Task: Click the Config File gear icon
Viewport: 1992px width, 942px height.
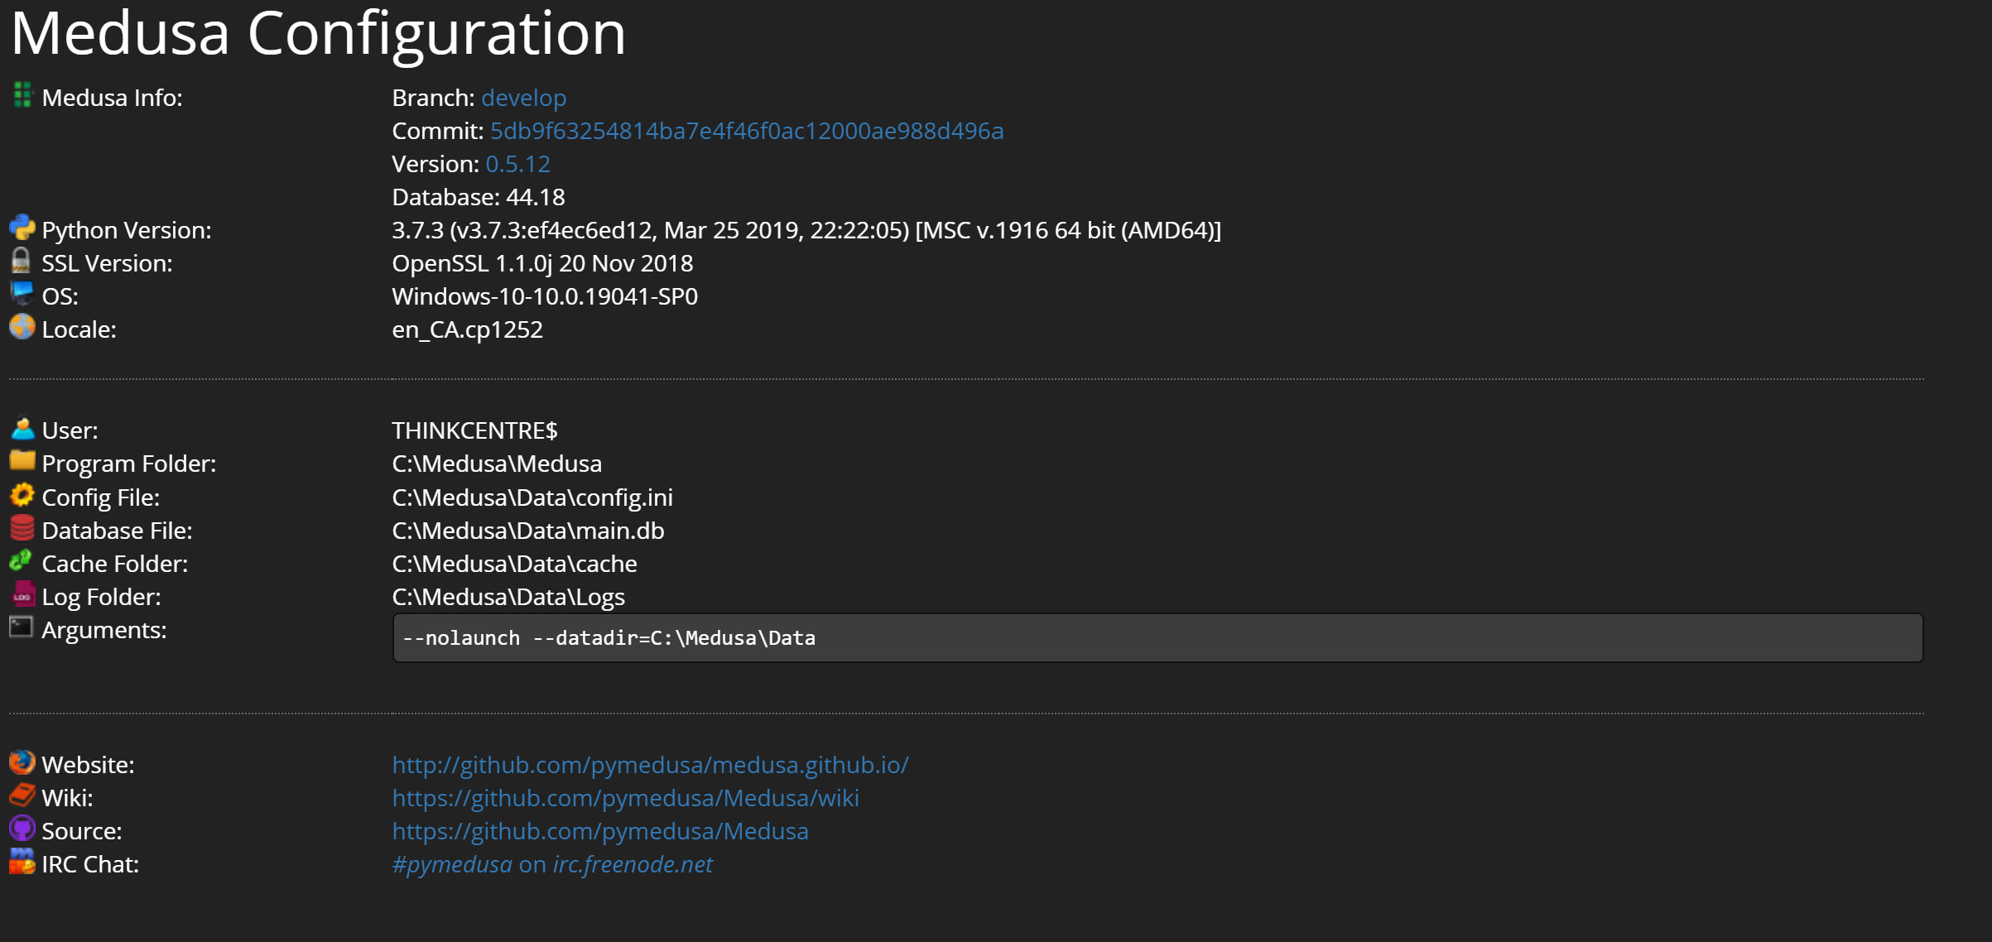Action: pyautogui.click(x=22, y=497)
